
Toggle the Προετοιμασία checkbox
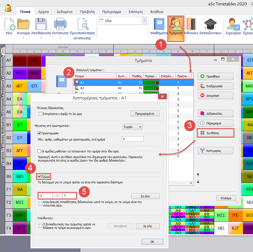[40, 133]
